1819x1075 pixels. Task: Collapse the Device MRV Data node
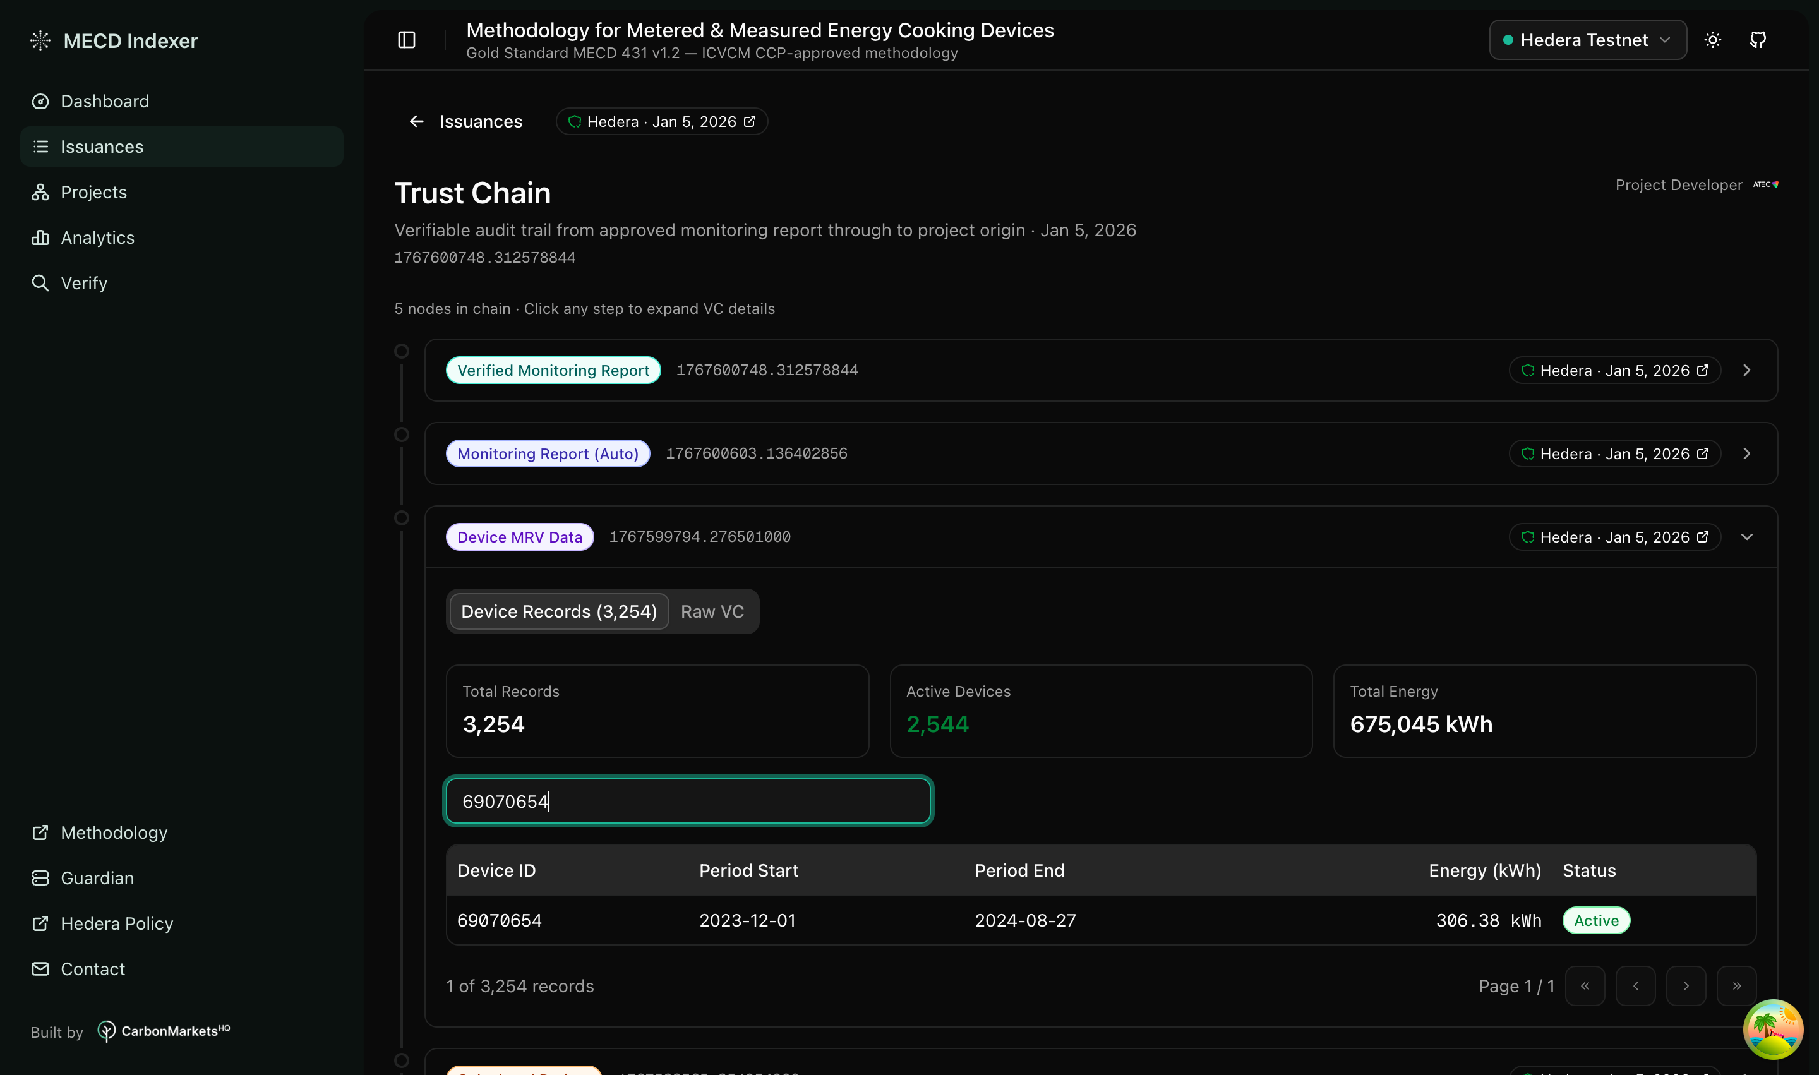click(1746, 537)
